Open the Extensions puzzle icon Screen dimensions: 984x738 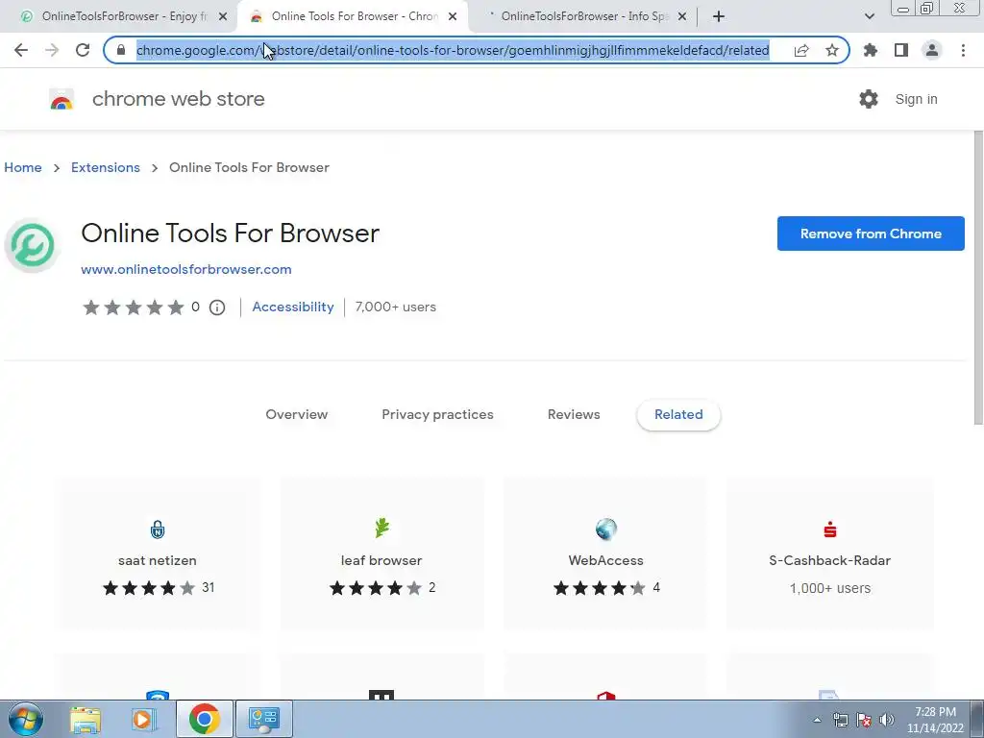coord(871,50)
